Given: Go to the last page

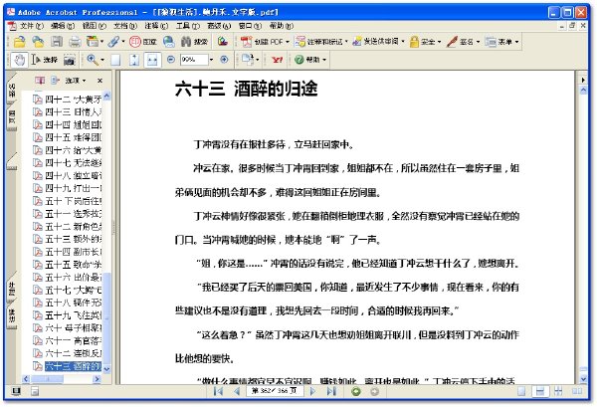Looking at the screenshot, I should click(x=331, y=391).
